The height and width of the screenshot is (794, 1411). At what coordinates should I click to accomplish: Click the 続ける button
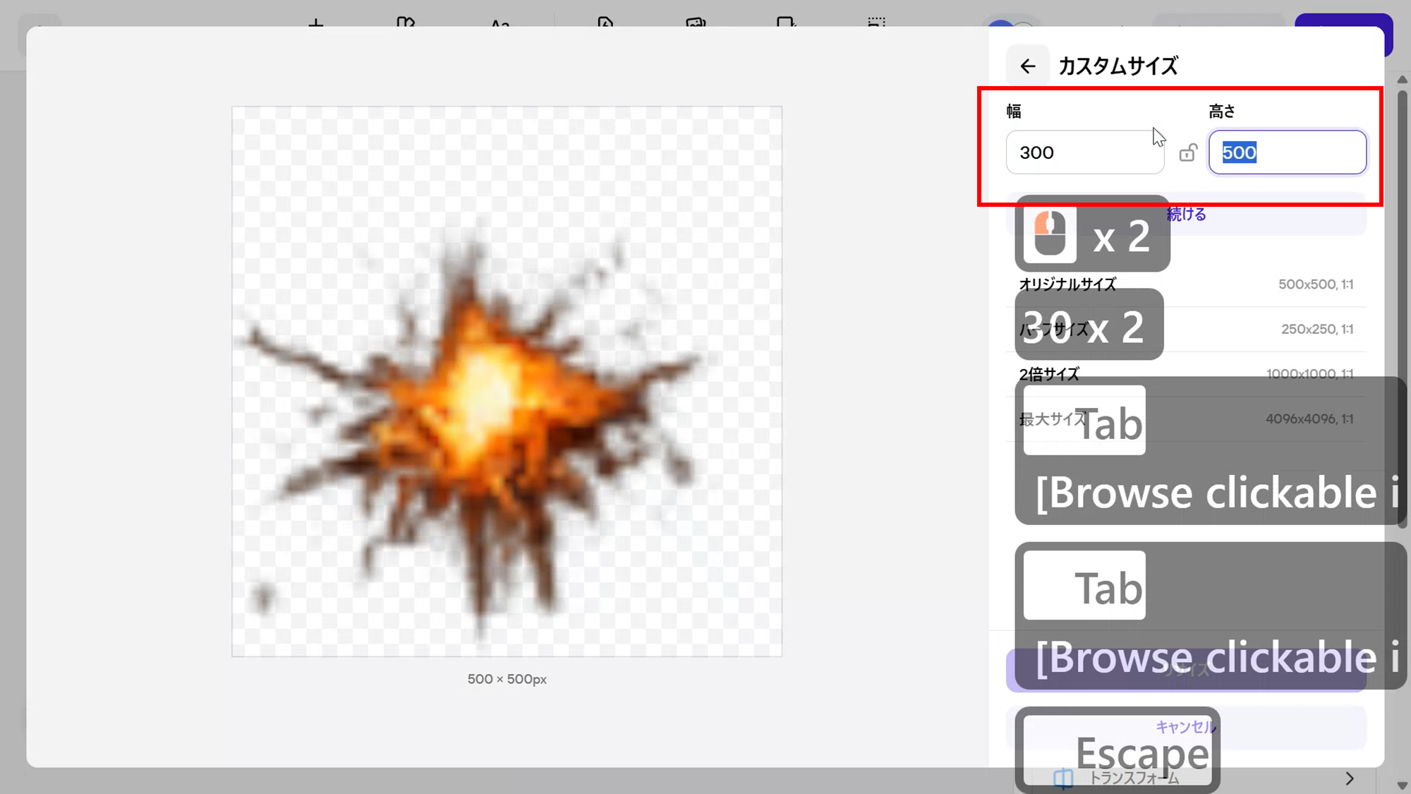click(1186, 215)
